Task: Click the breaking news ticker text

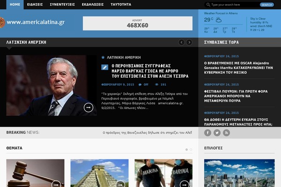Action: coord(148,133)
